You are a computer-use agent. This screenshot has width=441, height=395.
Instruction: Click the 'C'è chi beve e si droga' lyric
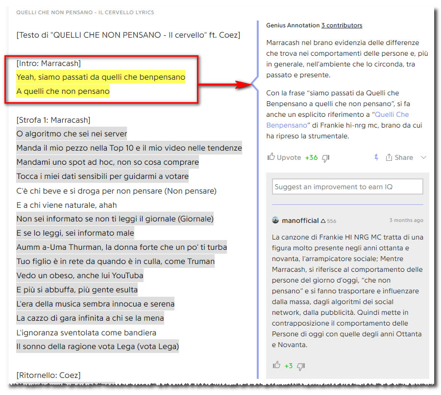[x=117, y=191]
